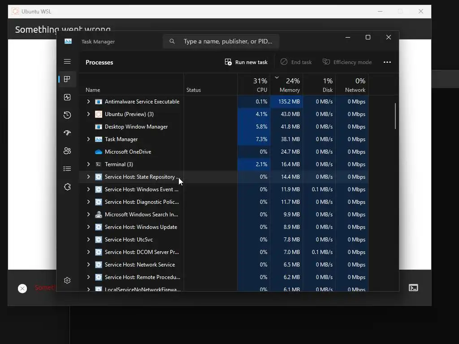Sort processes by CPU column header
This screenshot has height=344, width=459.
[x=254, y=84]
